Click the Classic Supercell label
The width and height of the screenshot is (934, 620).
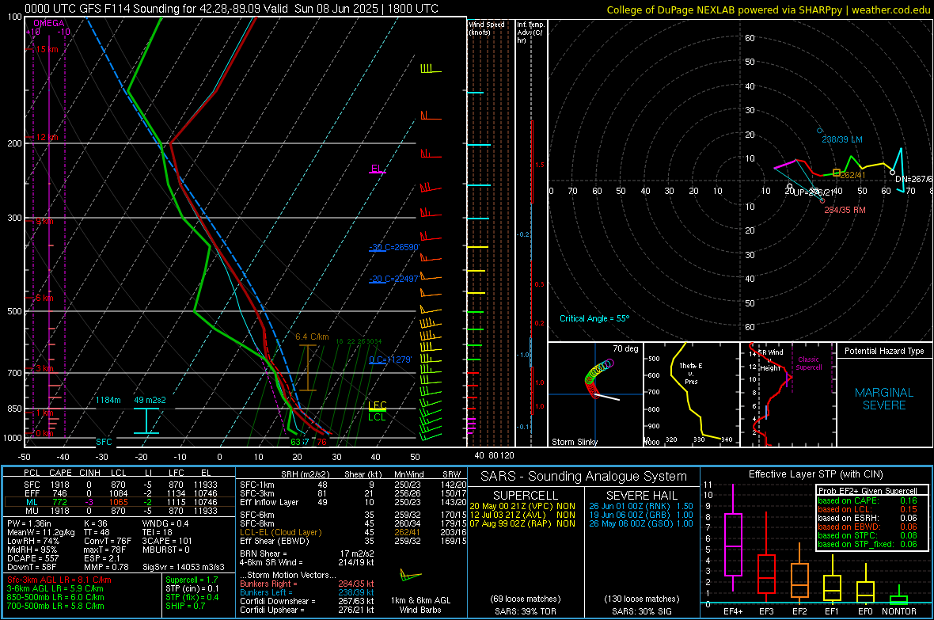pyautogui.click(x=809, y=363)
